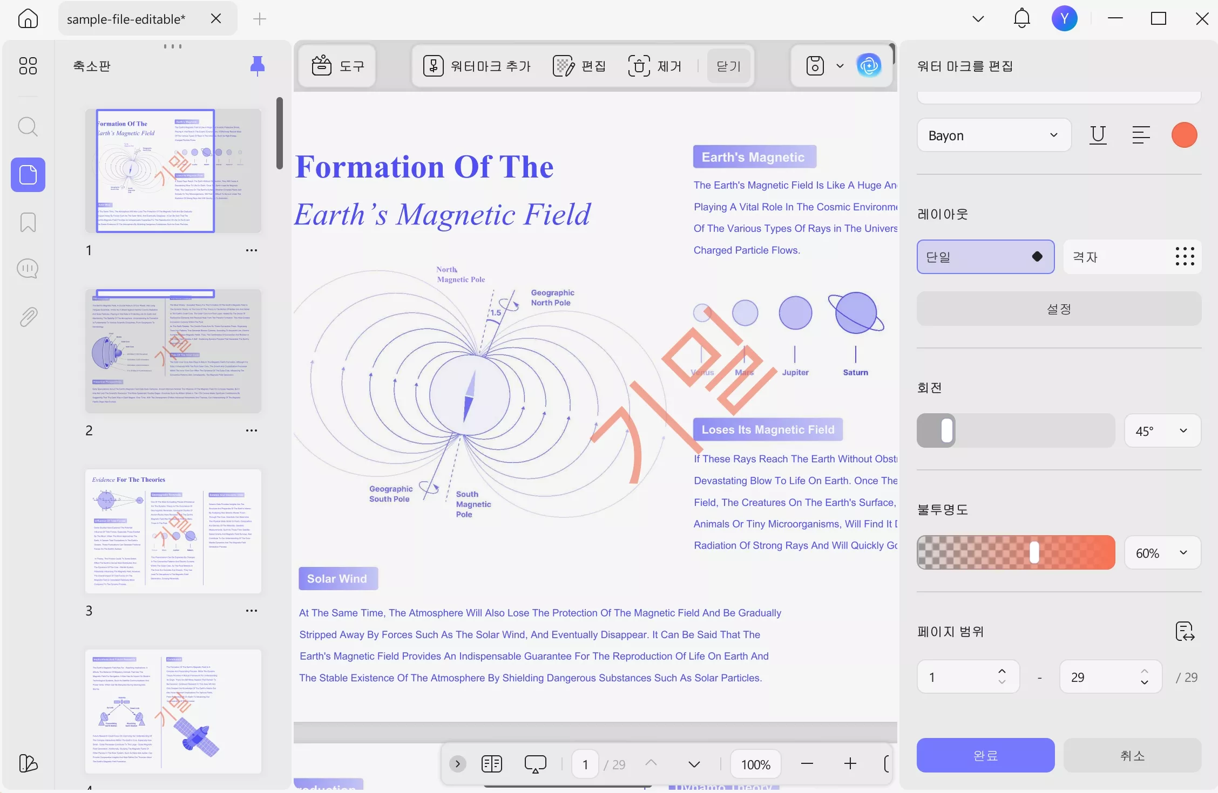Open the 도구 tools menu
1218x793 pixels.
(337, 66)
